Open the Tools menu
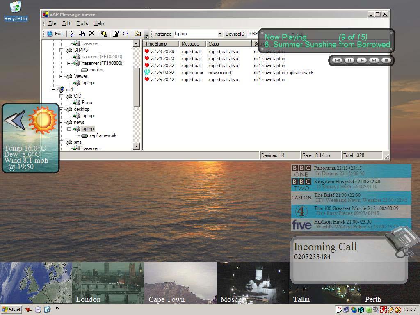 [x=82, y=23]
